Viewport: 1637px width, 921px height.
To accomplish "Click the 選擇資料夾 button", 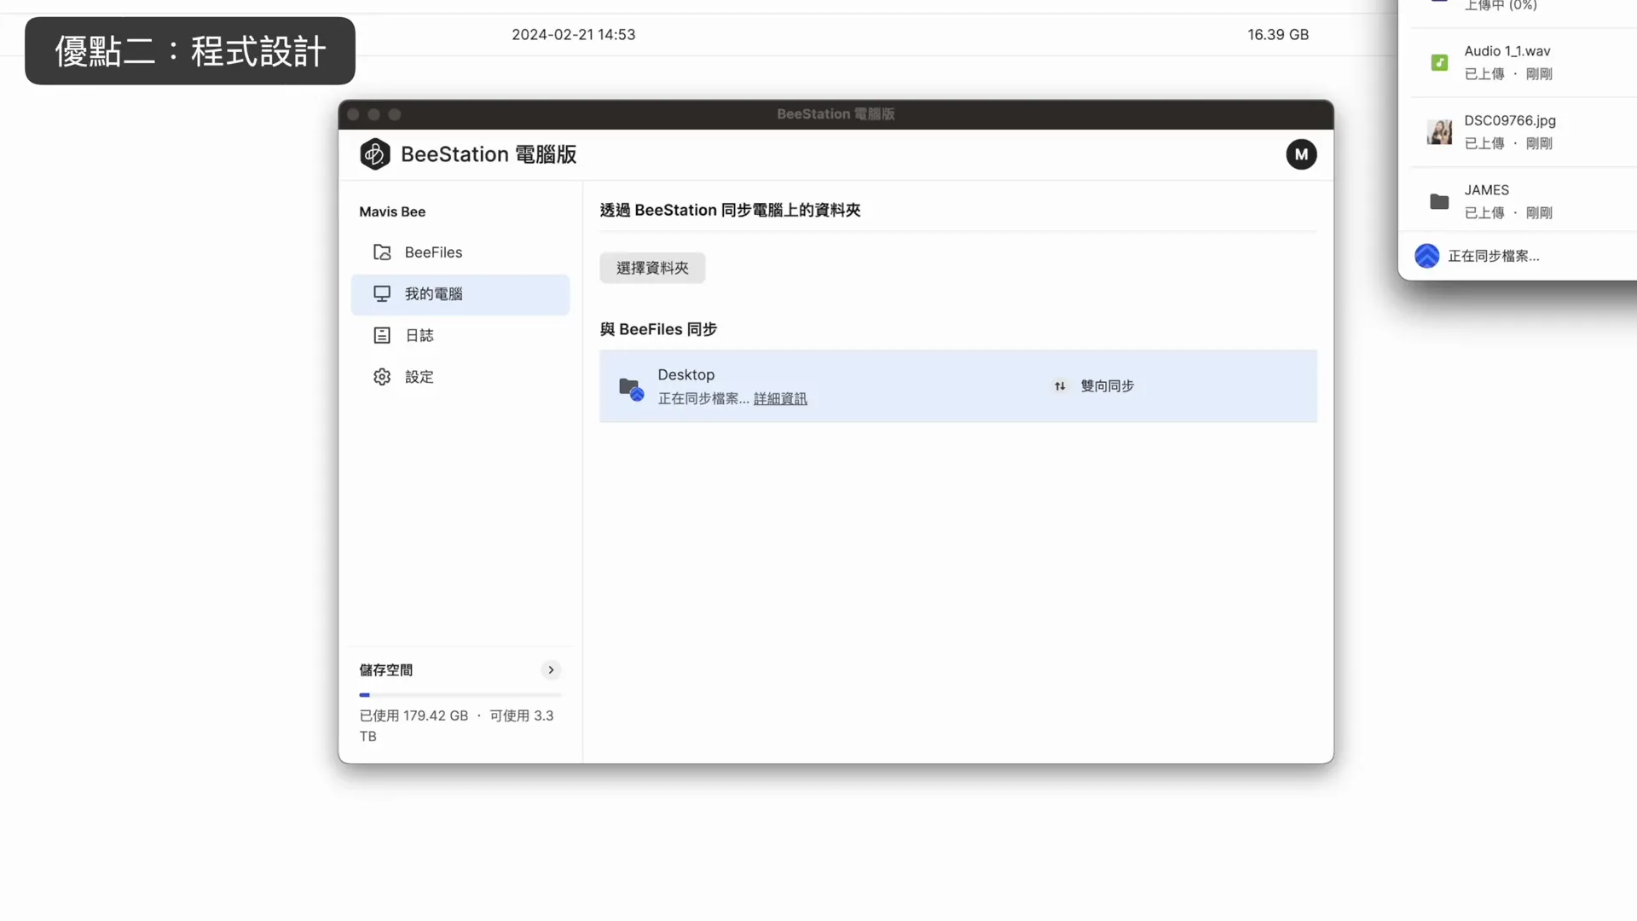I will (652, 268).
